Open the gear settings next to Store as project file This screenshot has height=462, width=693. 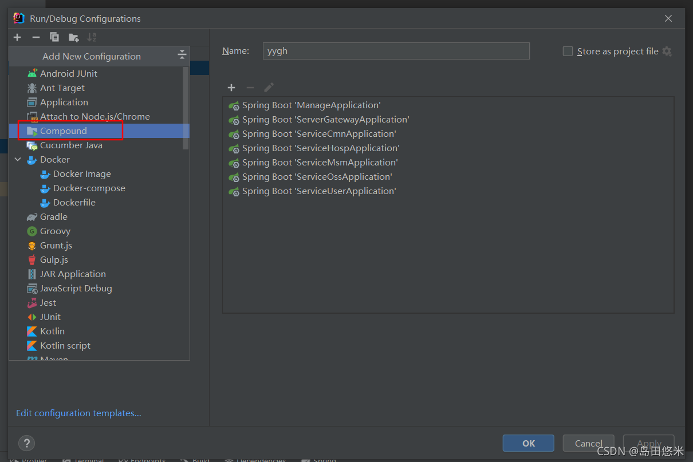tap(667, 51)
